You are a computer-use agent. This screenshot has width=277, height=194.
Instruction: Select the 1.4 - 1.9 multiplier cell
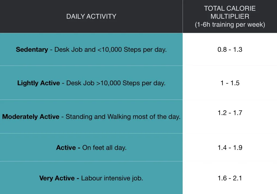[230, 148]
